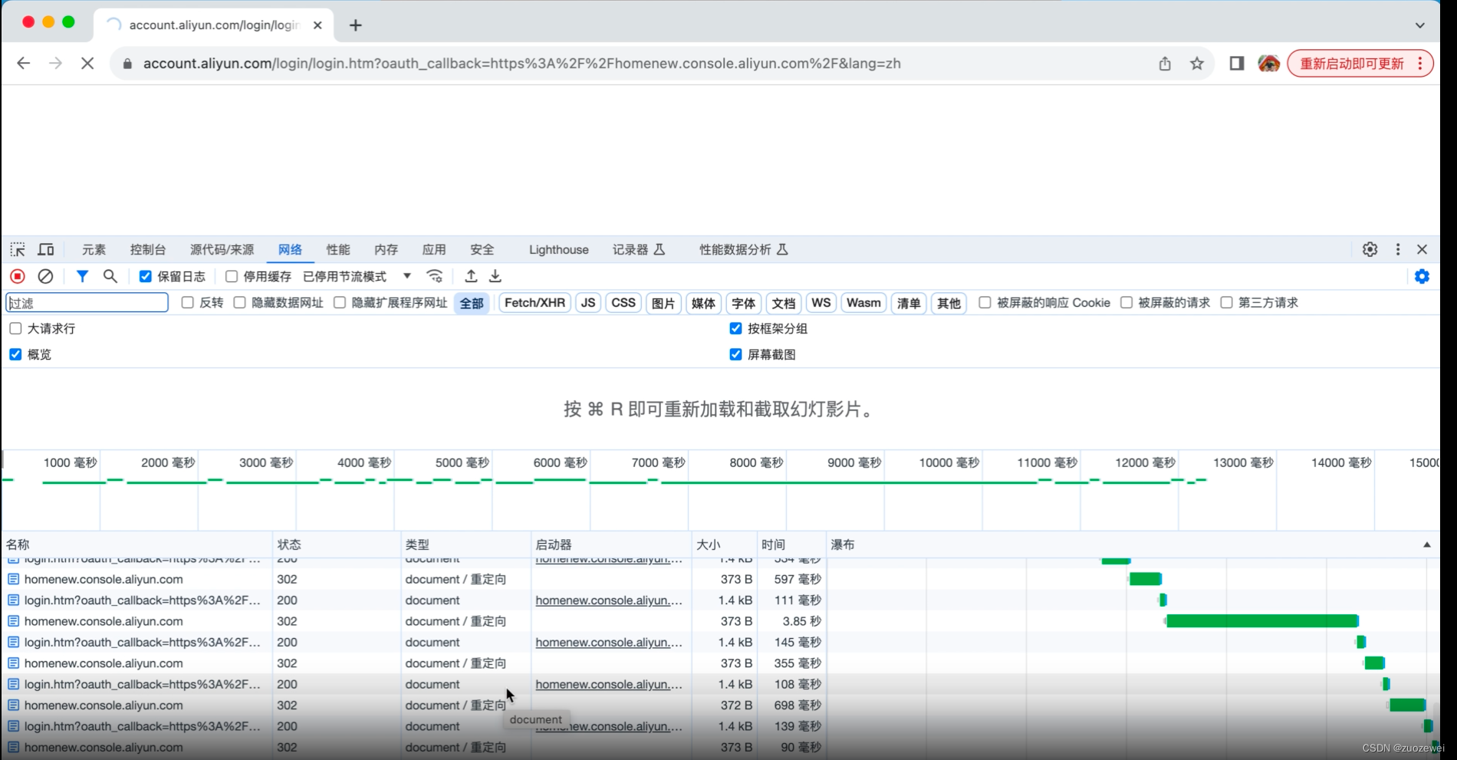
Task: View site information lock icon
Action: pyautogui.click(x=127, y=64)
